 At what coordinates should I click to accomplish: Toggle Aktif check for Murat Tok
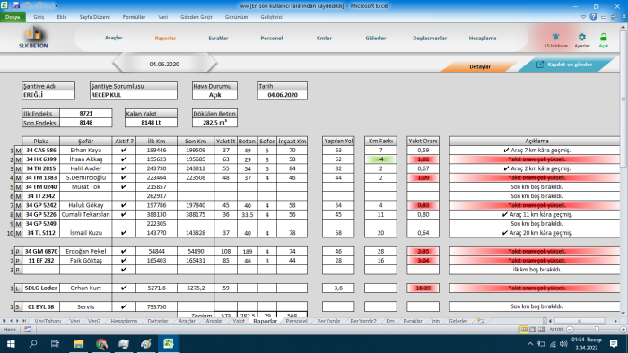click(124, 186)
